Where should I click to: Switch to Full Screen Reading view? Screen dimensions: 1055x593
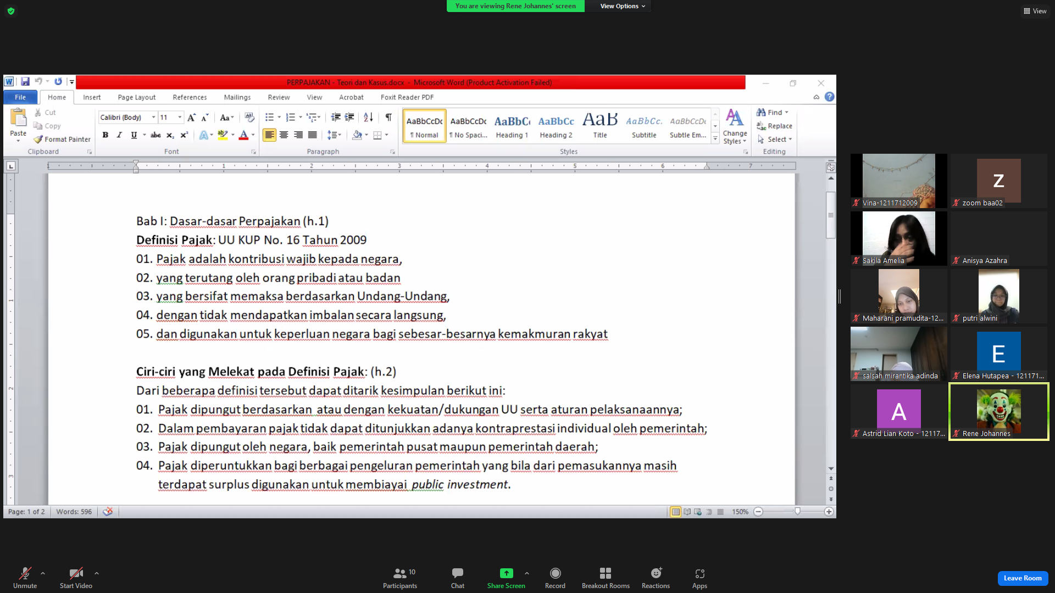pos(687,512)
